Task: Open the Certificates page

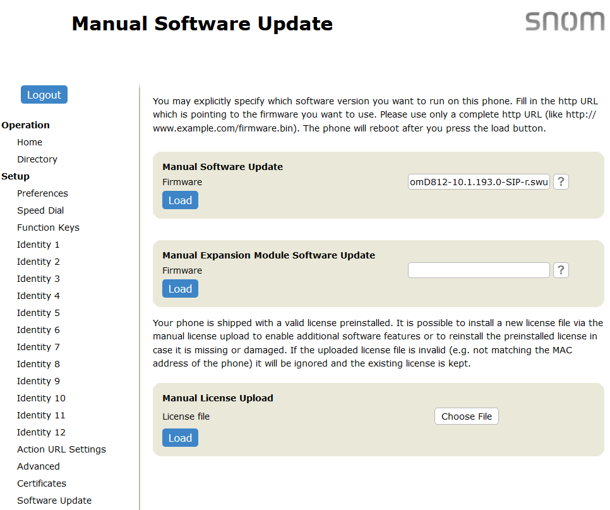Action: [x=42, y=483]
